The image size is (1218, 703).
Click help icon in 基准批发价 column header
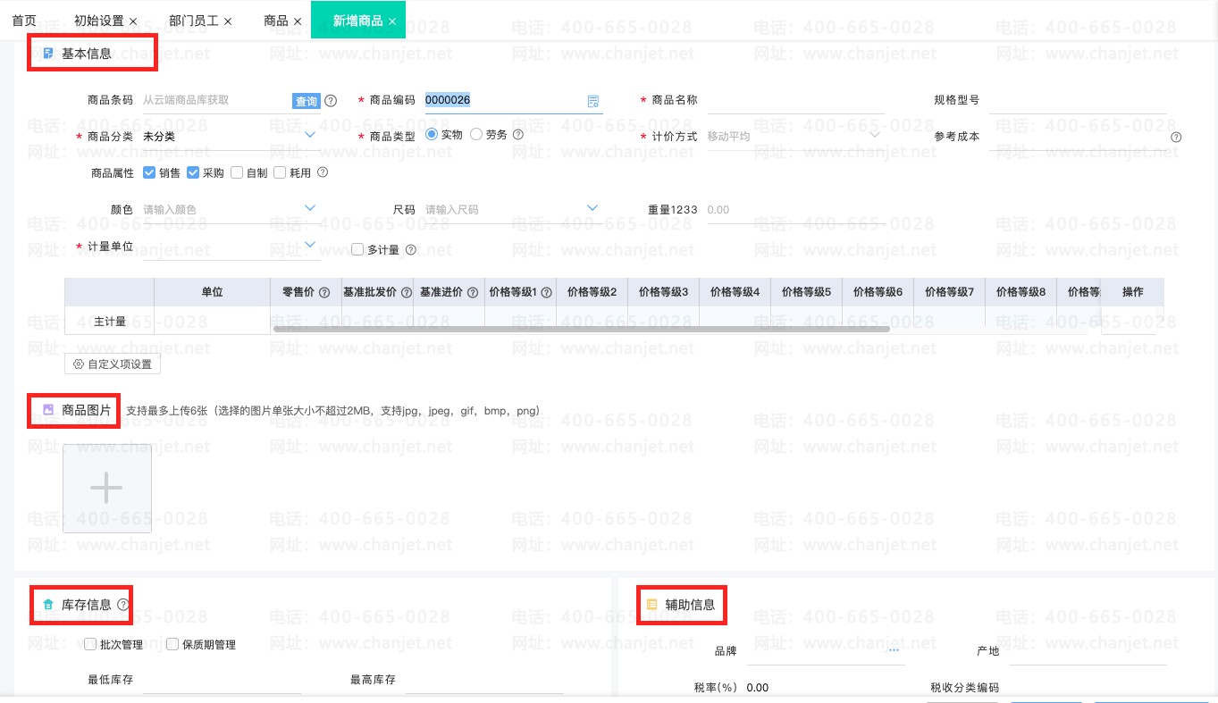[x=406, y=292]
